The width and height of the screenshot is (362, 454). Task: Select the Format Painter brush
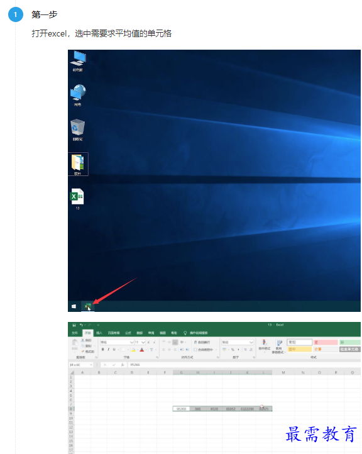coord(88,352)
